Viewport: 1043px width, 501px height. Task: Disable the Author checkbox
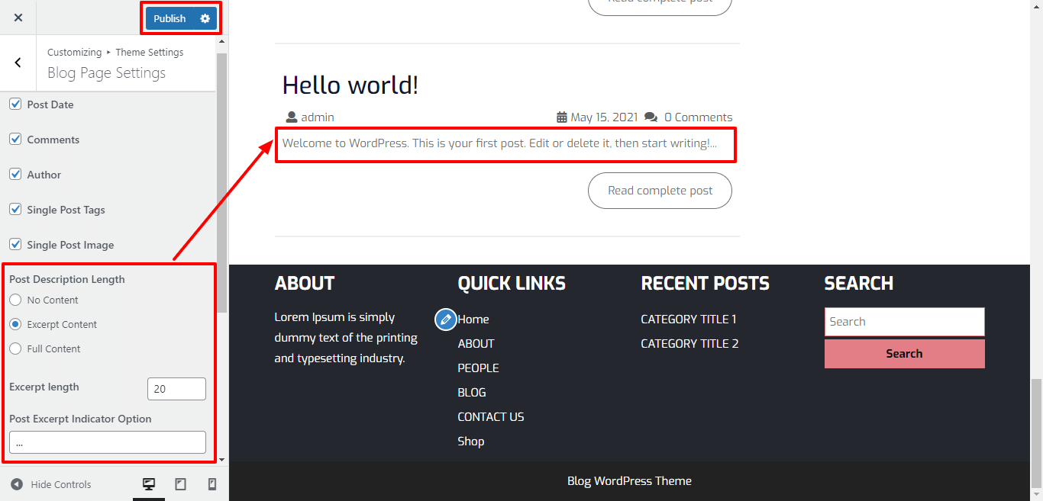point(15,175)
